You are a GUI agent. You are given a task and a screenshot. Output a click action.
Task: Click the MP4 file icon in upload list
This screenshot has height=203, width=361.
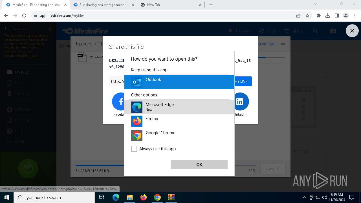click(82, 58)
